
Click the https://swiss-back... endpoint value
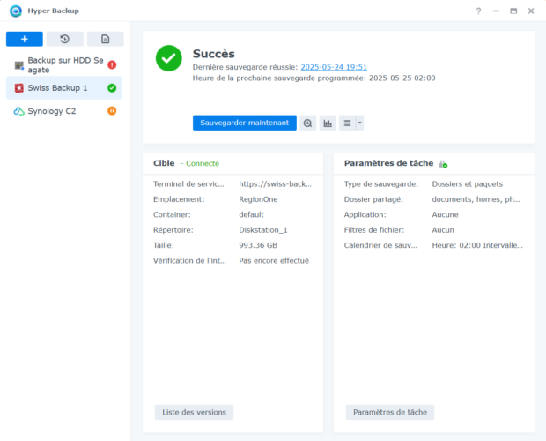[275, 184]
